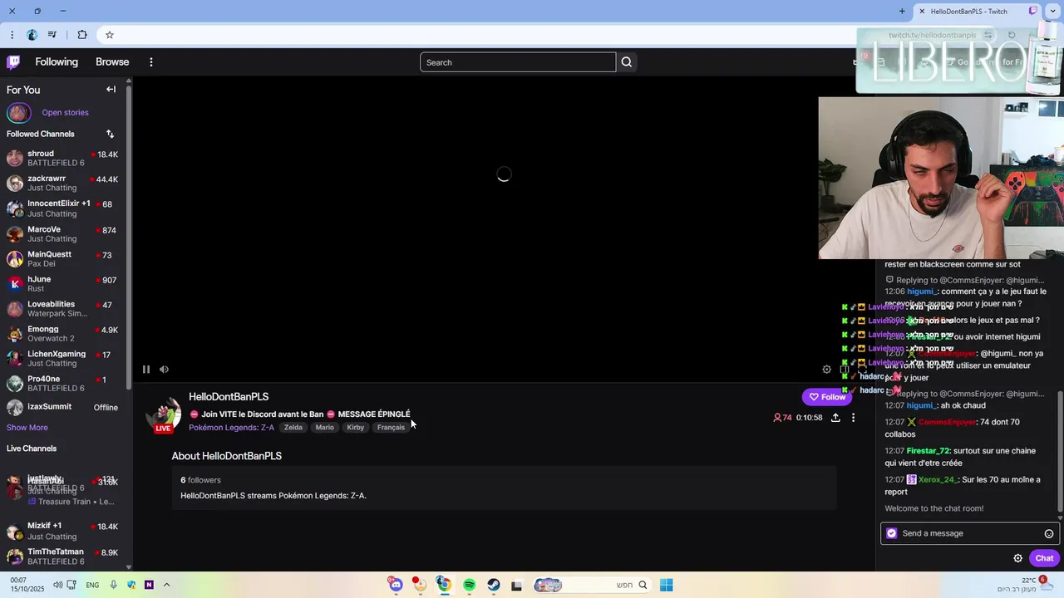Image resolution: width=1064 pixels, height=598 pixels.
Task: Expand followed channels with Show More
Action: 27,428
